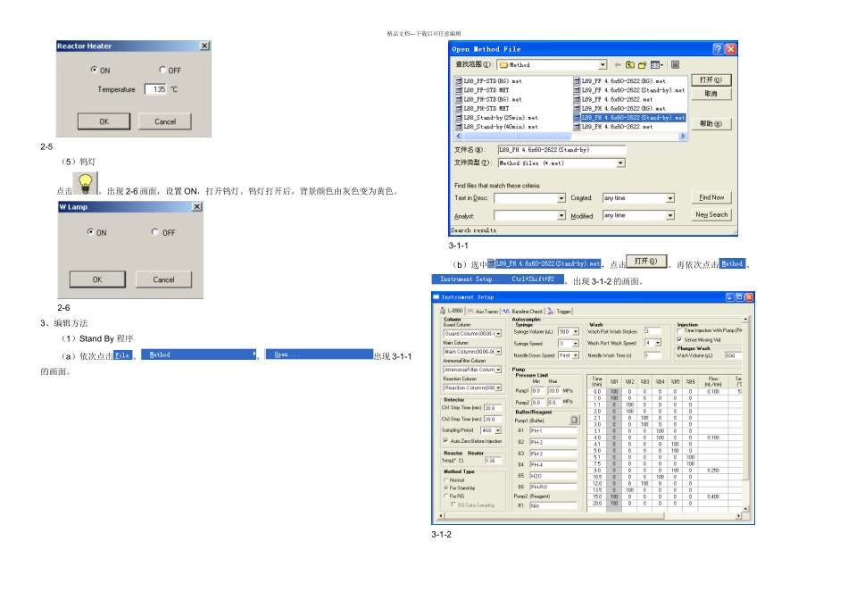Click the Pump1 buffer bottle icon button
This screenshot has height=600, width=848.
pos(575,419)
